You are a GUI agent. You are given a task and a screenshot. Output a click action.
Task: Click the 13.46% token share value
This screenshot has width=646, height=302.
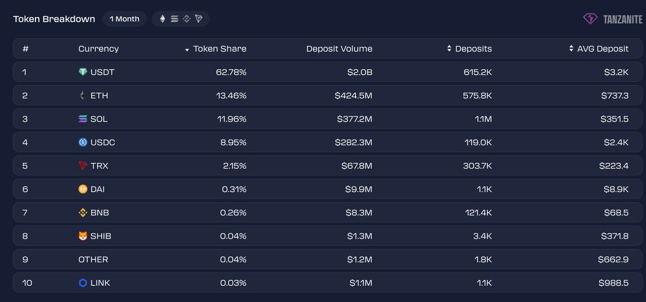point(230,96)
